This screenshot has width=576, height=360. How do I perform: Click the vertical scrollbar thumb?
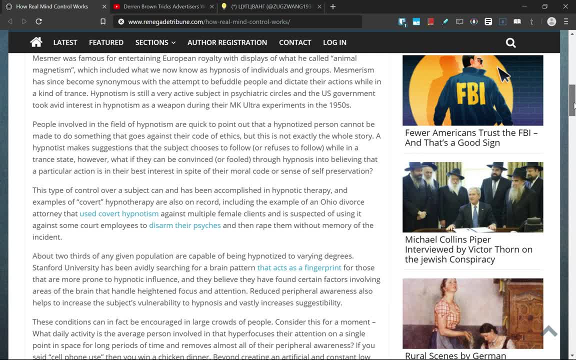click(x=572, y=100)
